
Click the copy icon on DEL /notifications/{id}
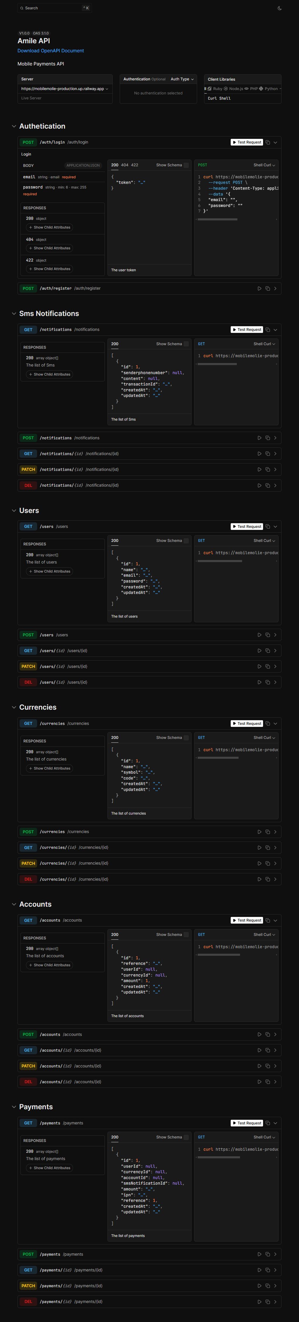[267, 485]
